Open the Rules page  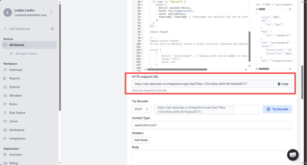pos(13,104)
